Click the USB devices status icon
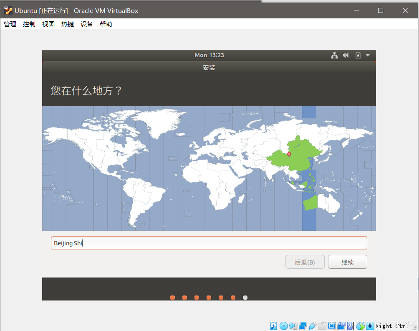This screenshot has width=419, height=331. pyautogui.click(x=313, y=326)
